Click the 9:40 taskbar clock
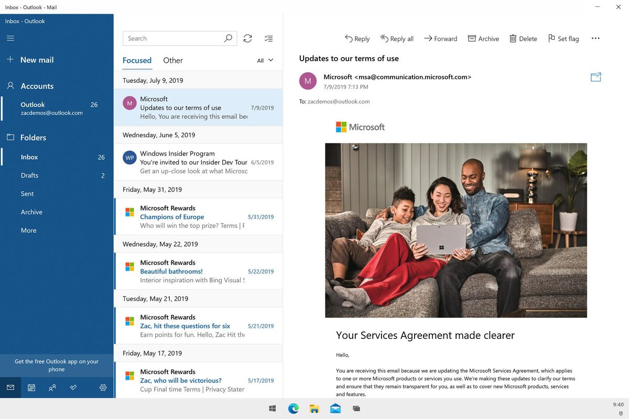Viewport: 629px width, 419px height. pyautogui.click(x=618, y=404)
